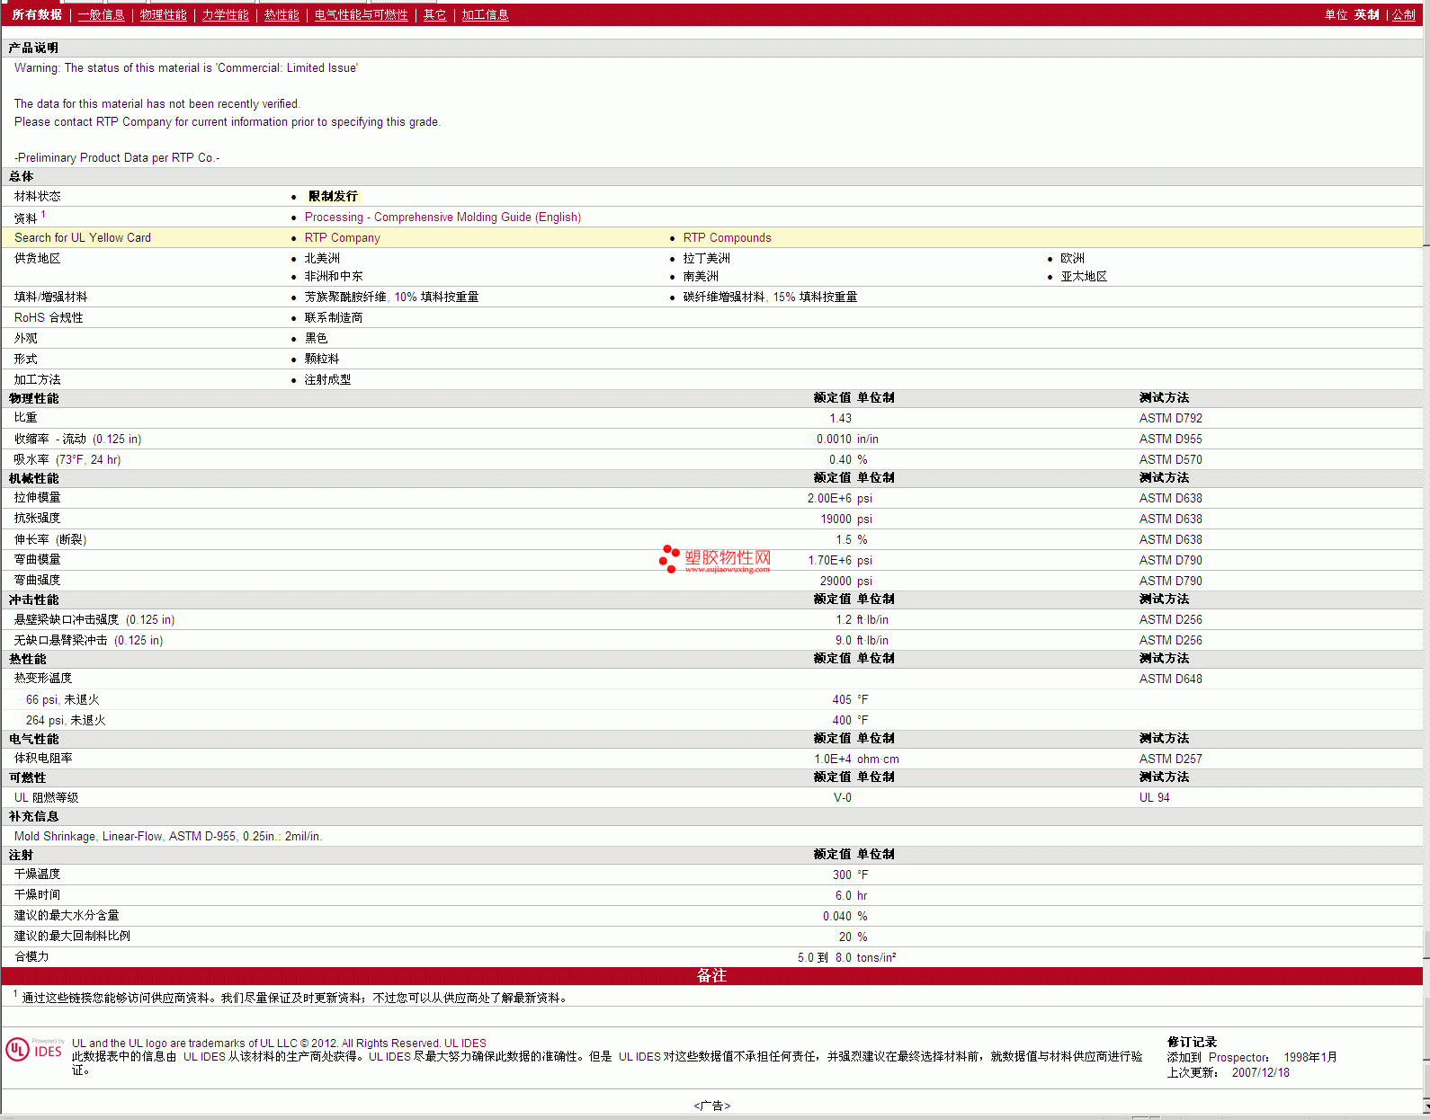Open Processing Comprehensive Molding Guide link
This screenshot has width=1430, height=1119.
(442, 218)
